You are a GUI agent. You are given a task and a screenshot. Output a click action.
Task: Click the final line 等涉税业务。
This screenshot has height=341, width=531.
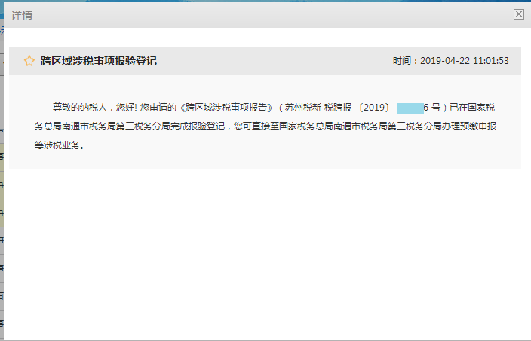tap(60, 145)
